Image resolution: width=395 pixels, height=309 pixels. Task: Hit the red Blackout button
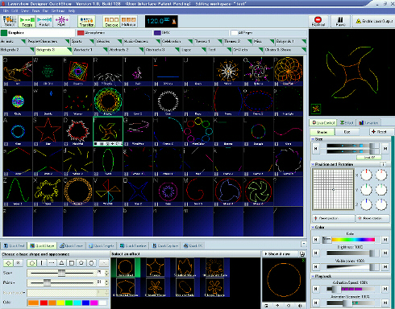pos(318,21)
